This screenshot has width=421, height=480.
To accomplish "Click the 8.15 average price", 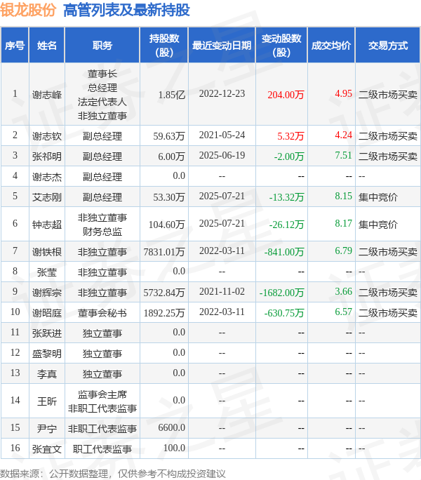I will point(344,196).
